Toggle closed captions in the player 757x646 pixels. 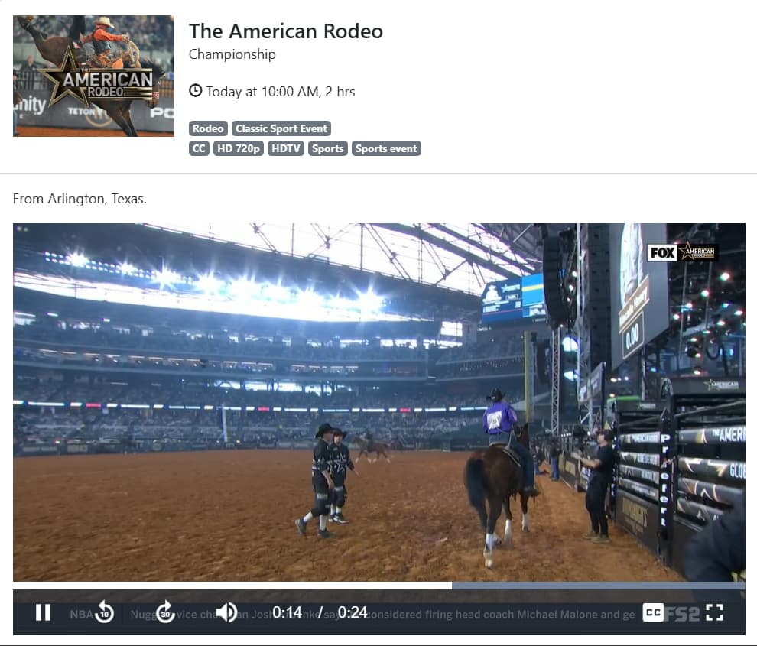[x=653, y=612]
